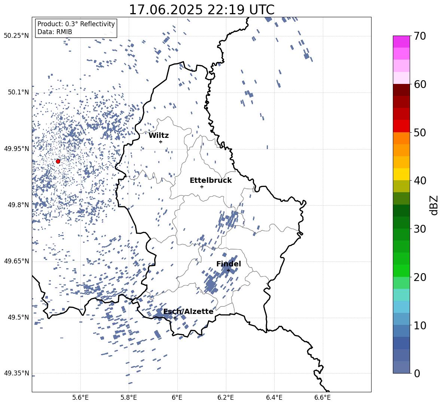The image size is (443, 405).
Task: Click the 6.6°E longitude label
Action: [323, 398]
